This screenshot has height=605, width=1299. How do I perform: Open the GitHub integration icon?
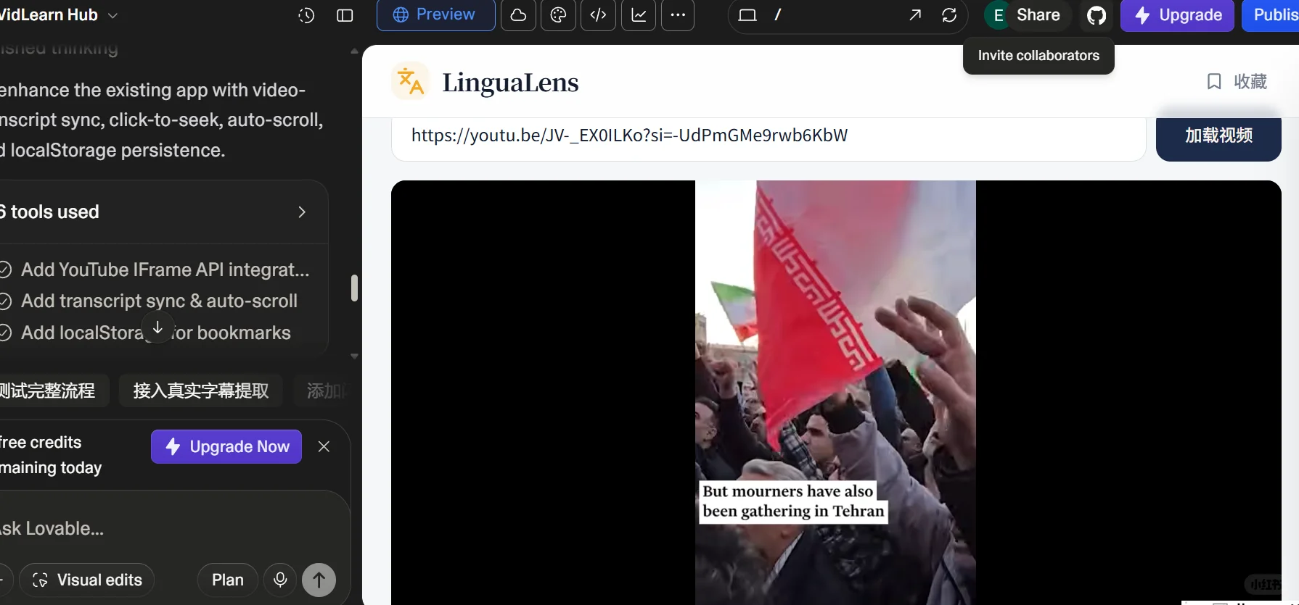1096,15
